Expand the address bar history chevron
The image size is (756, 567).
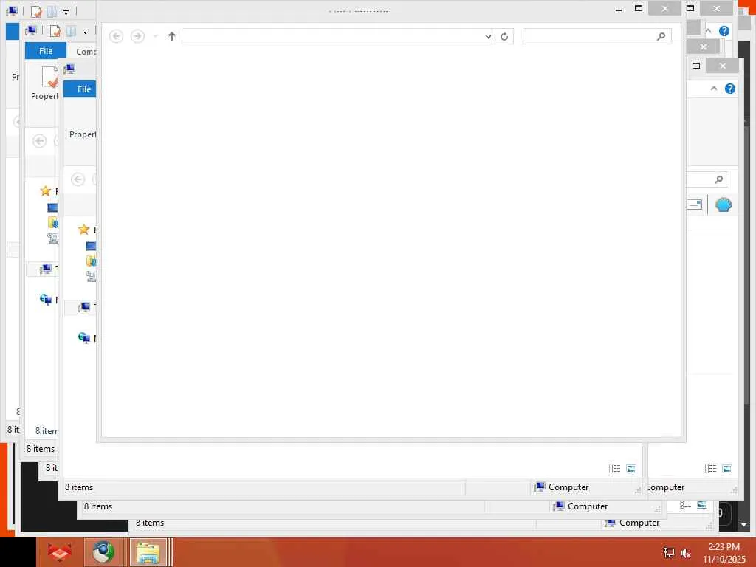pyautogui.click(x=488, y=36)
